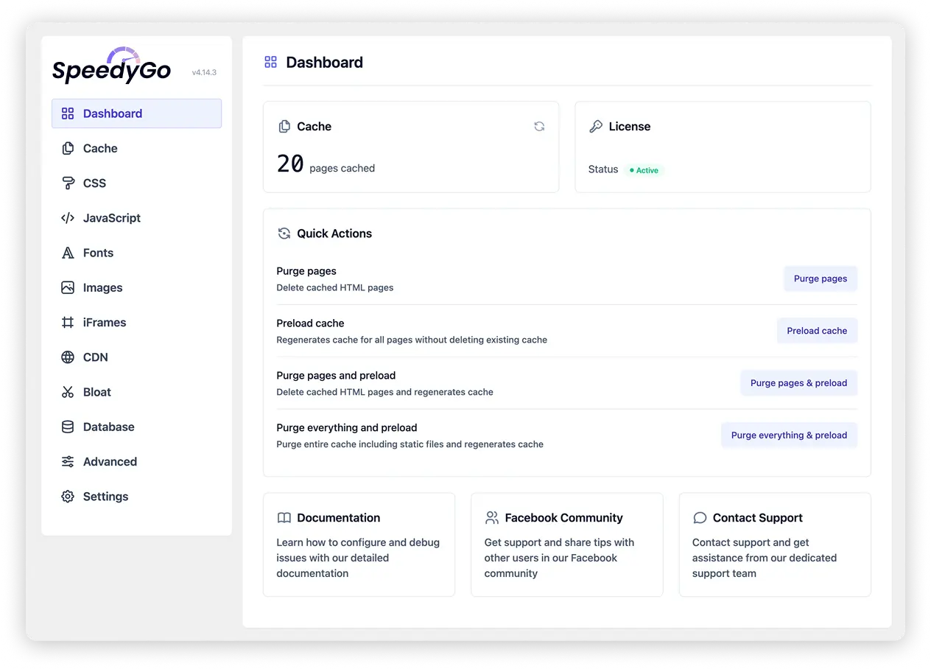This screenshot has width=931, height=669.
Task: Click Purge everything & preload button
Action: [x=789, y=435]
